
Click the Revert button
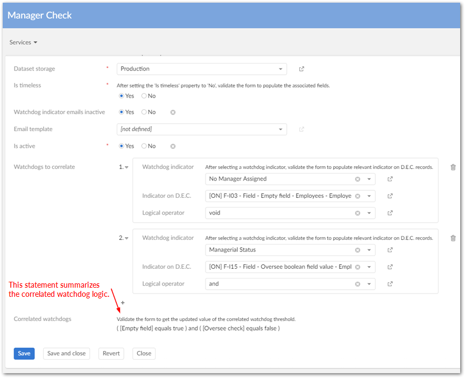111,353
